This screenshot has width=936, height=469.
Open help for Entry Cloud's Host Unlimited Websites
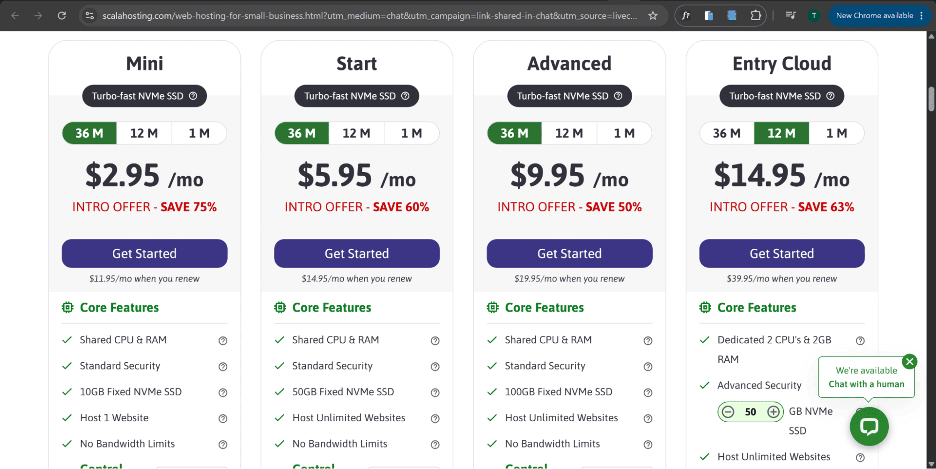pos(860,458)
